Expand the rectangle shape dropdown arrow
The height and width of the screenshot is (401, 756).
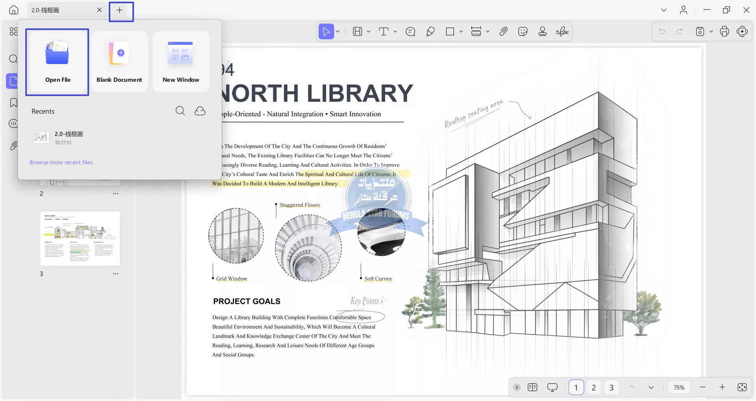[x=461, y=31]
